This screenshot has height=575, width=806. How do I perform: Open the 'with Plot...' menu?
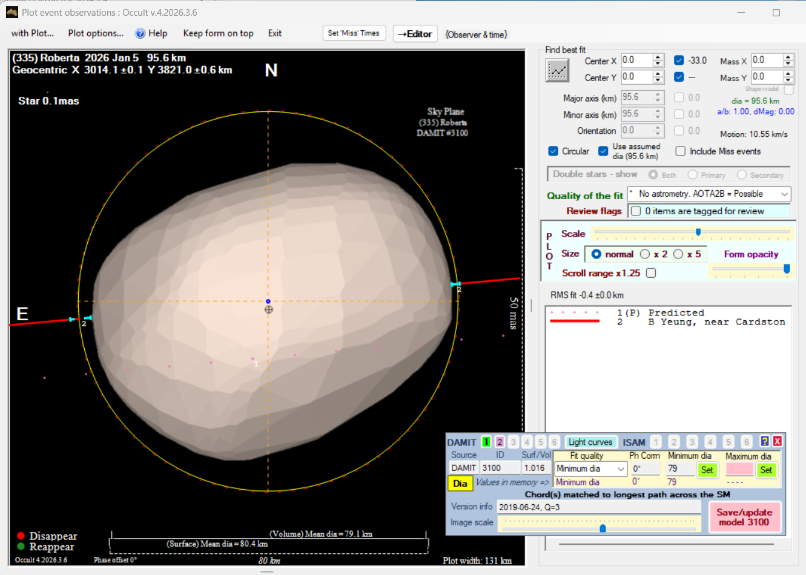[33, 33]
